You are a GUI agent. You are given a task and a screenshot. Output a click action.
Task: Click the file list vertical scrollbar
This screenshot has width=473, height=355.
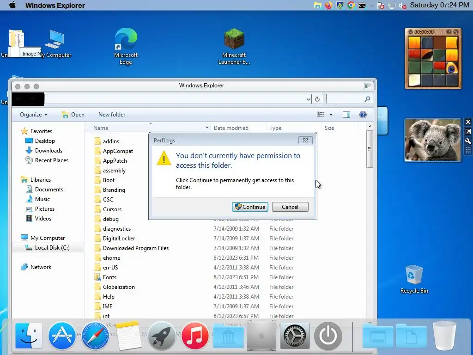pos(370,149)
